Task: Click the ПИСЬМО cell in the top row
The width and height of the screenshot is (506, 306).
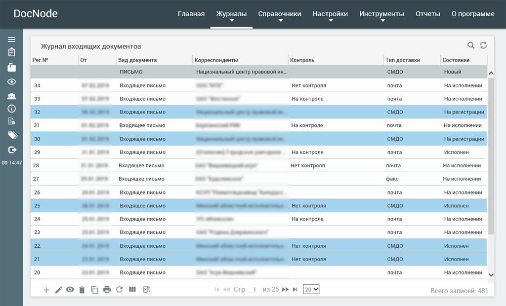Action: coord(131,72)
